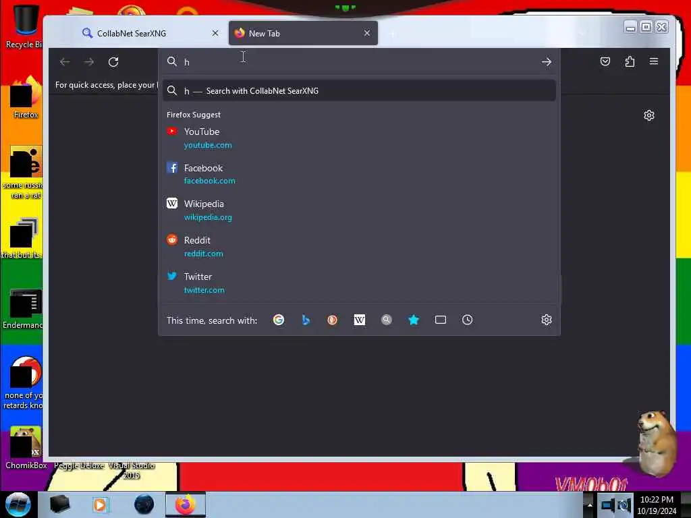Open the Firefox application menu

pos(653,61)
